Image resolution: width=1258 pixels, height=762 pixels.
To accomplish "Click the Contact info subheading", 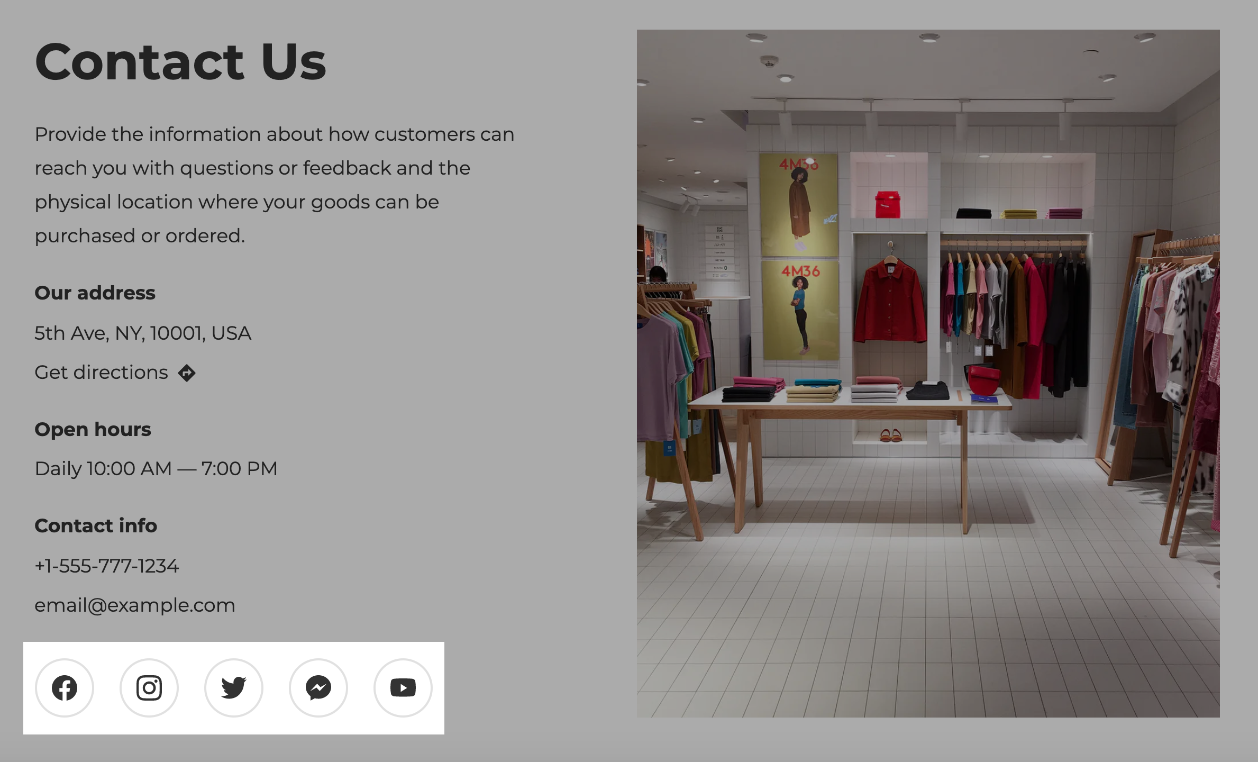I will (96, 525).
